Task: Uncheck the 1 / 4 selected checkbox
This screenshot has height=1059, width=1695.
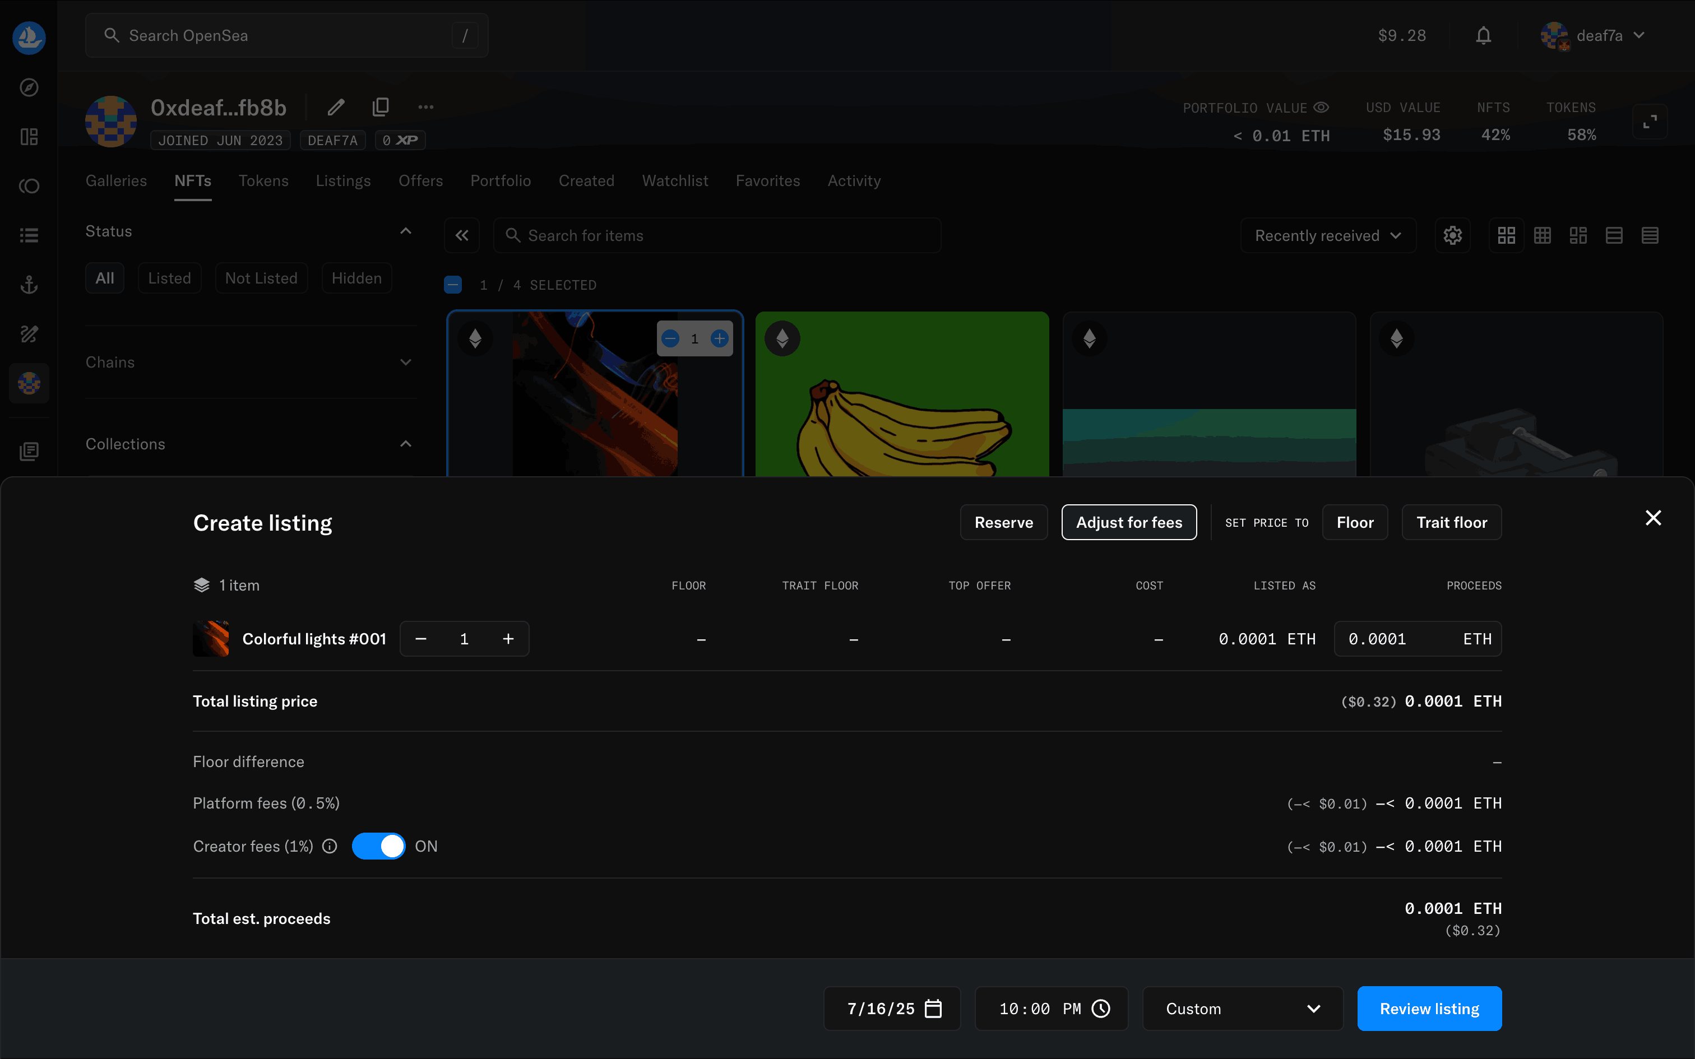Action: click(453, 285)
